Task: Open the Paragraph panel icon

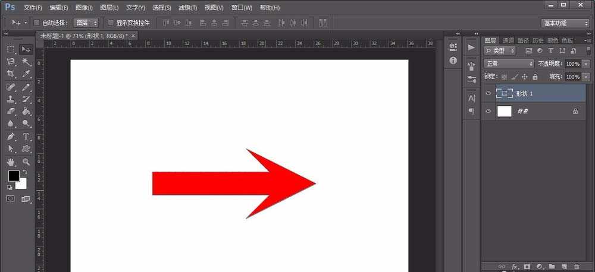Action: click(x=471, y=112)
